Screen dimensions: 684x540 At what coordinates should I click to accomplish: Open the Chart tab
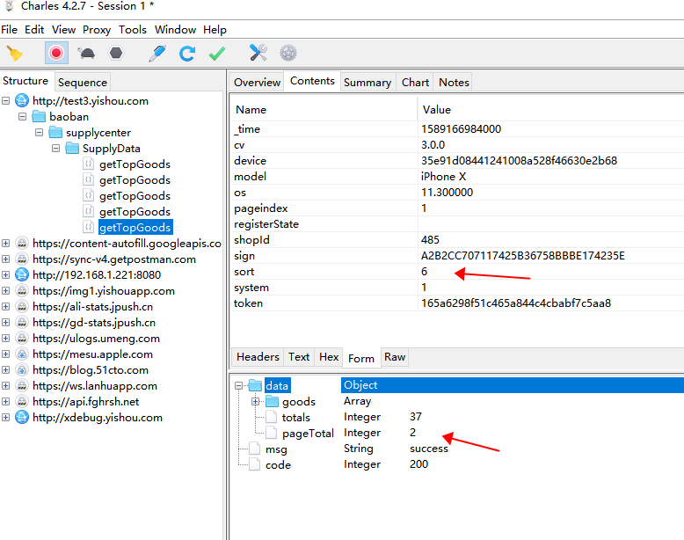point(415,82)
